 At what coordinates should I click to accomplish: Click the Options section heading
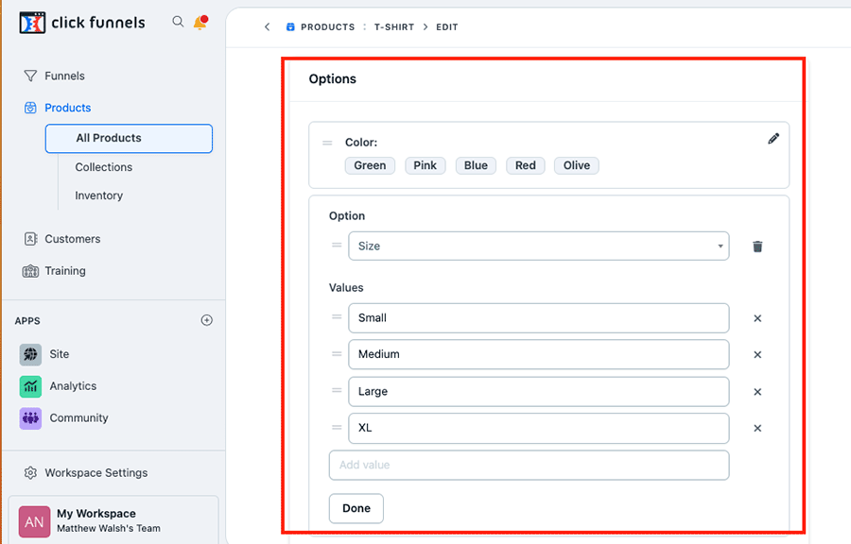click(332, 79)
